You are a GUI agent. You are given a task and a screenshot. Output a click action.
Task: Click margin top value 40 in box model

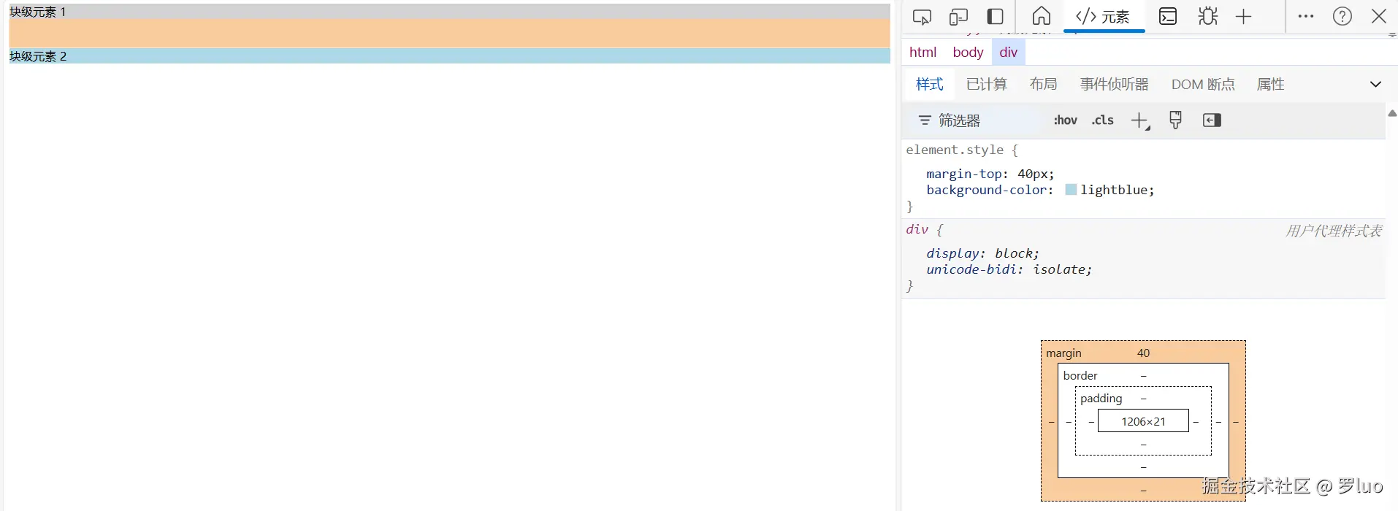click(x=1143, y=353)
